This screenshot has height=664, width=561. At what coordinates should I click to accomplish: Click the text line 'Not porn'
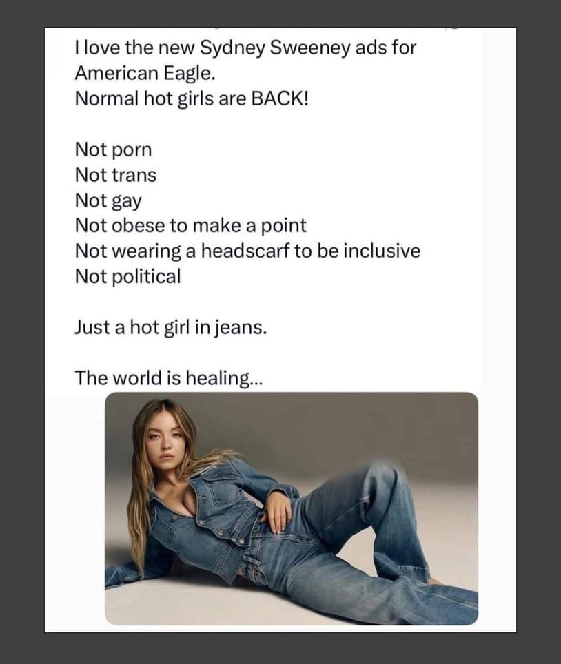(113, 149)
